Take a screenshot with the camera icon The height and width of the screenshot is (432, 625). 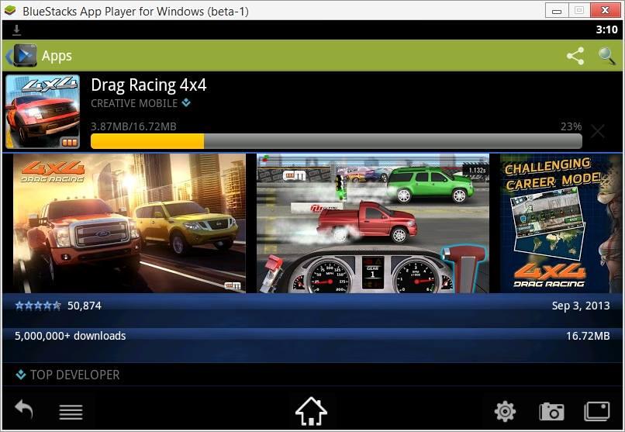tap(551, 411)
